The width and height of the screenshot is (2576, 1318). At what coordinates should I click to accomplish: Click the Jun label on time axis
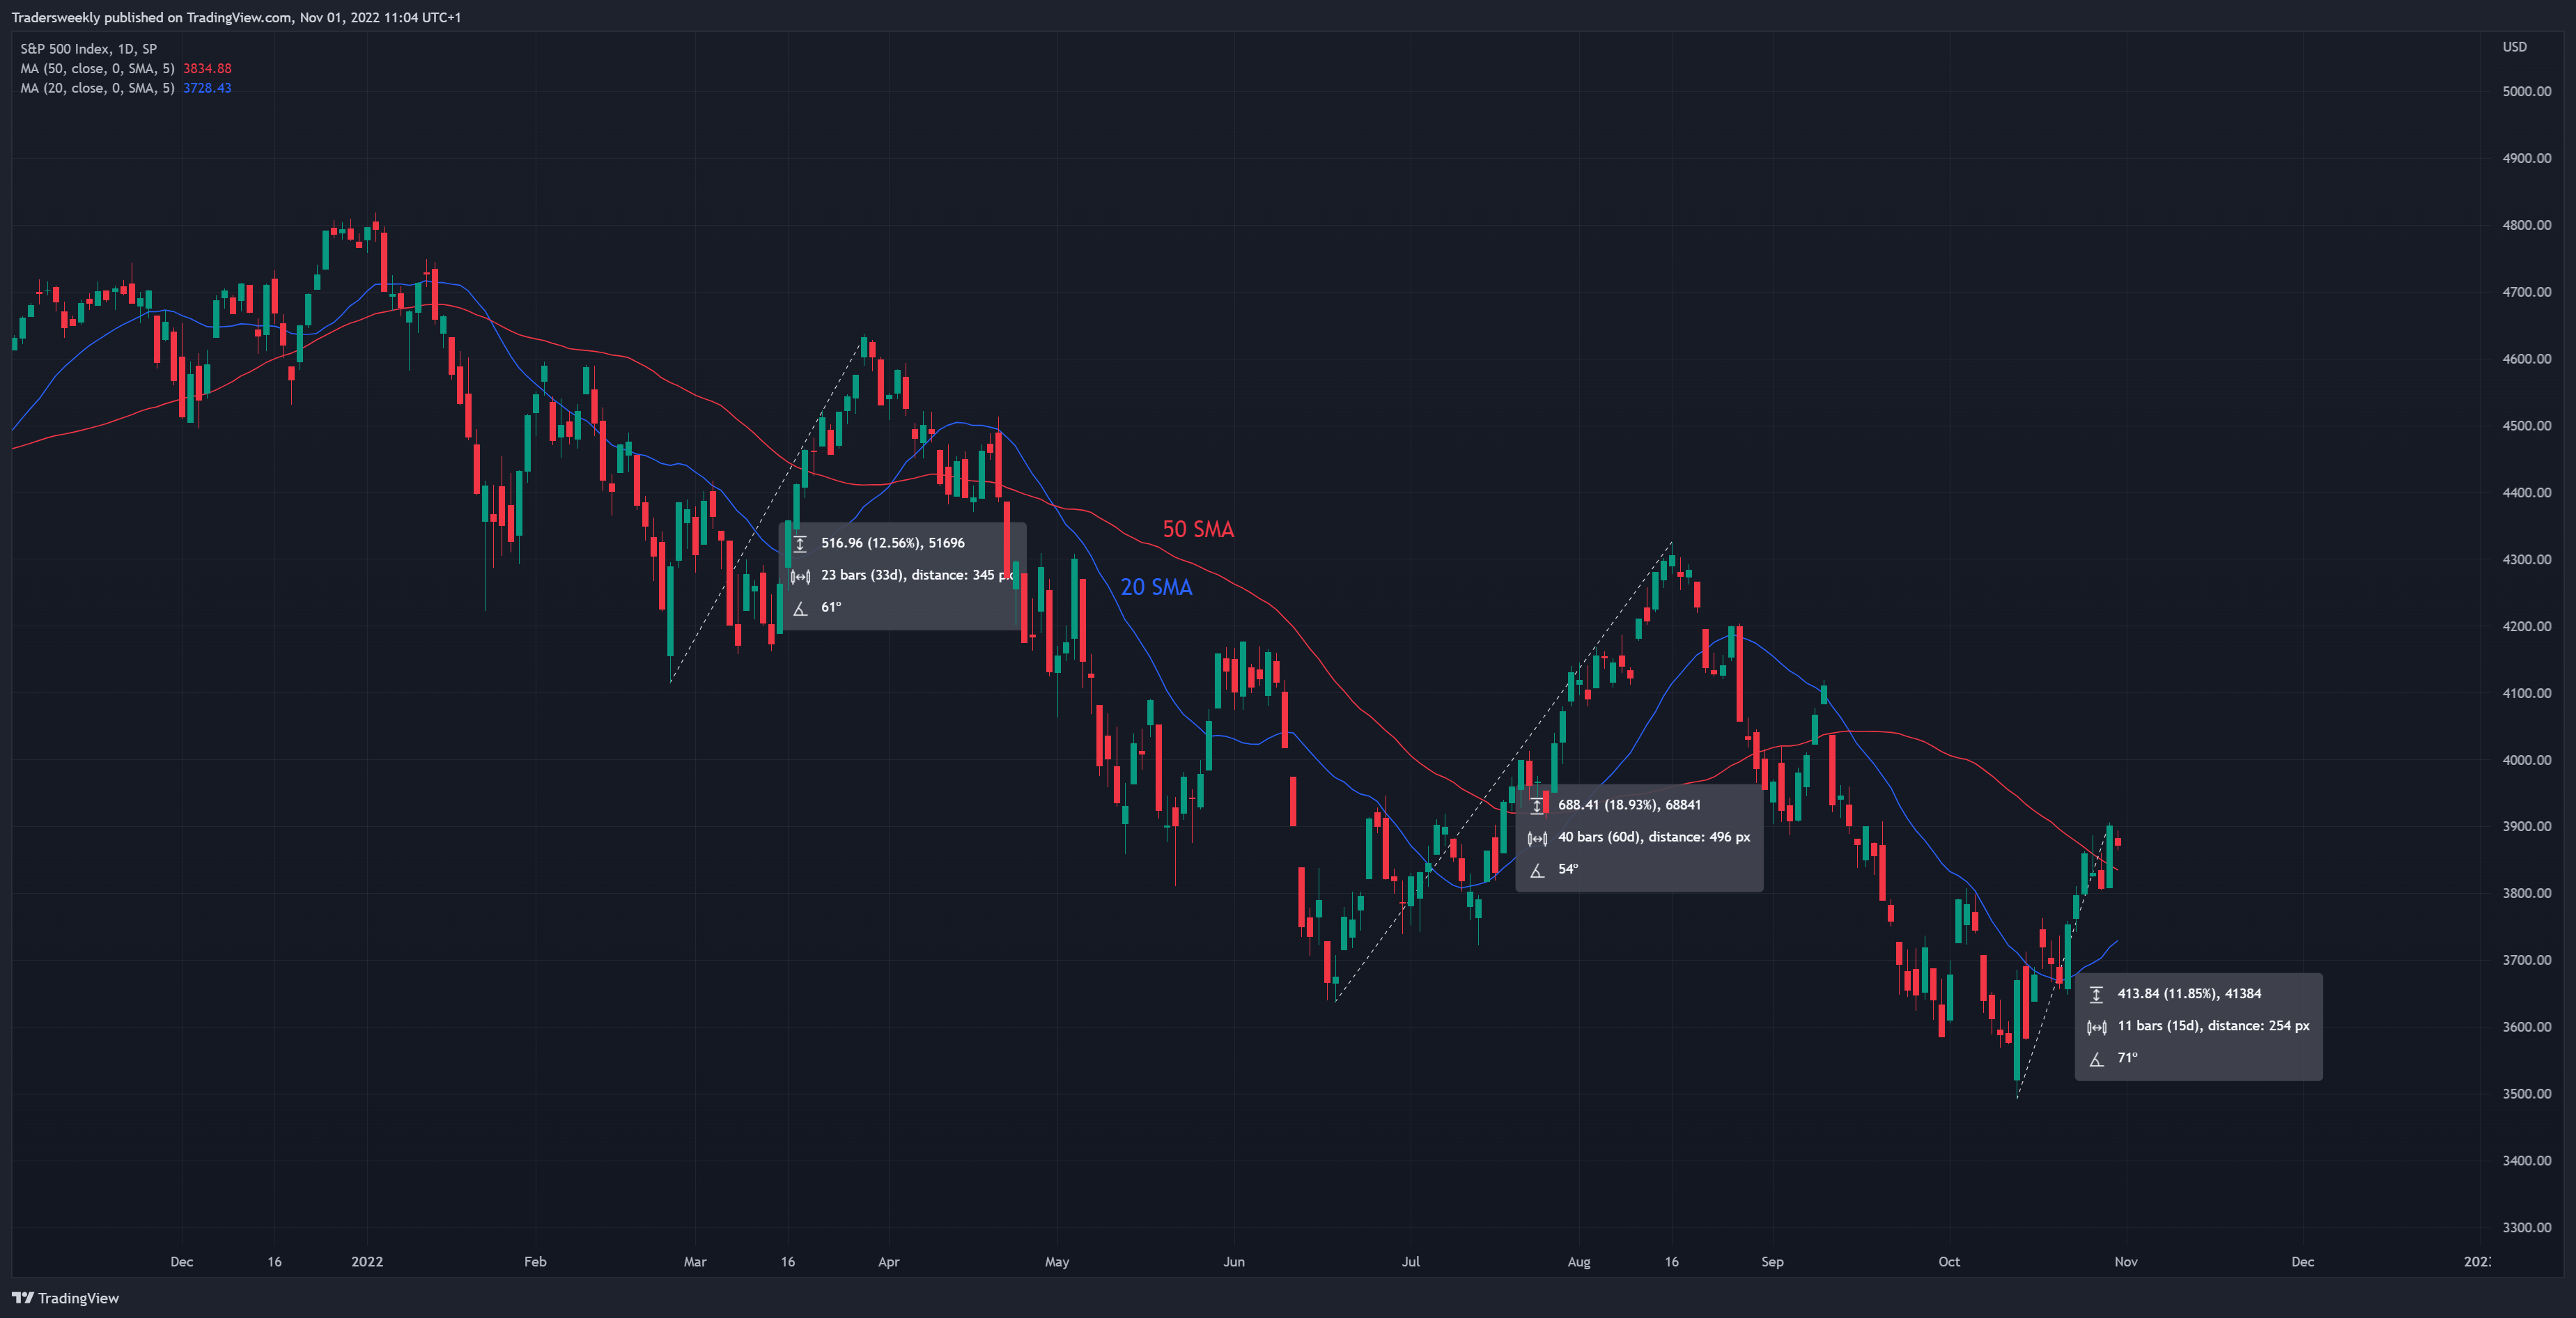[1234, 1261]
